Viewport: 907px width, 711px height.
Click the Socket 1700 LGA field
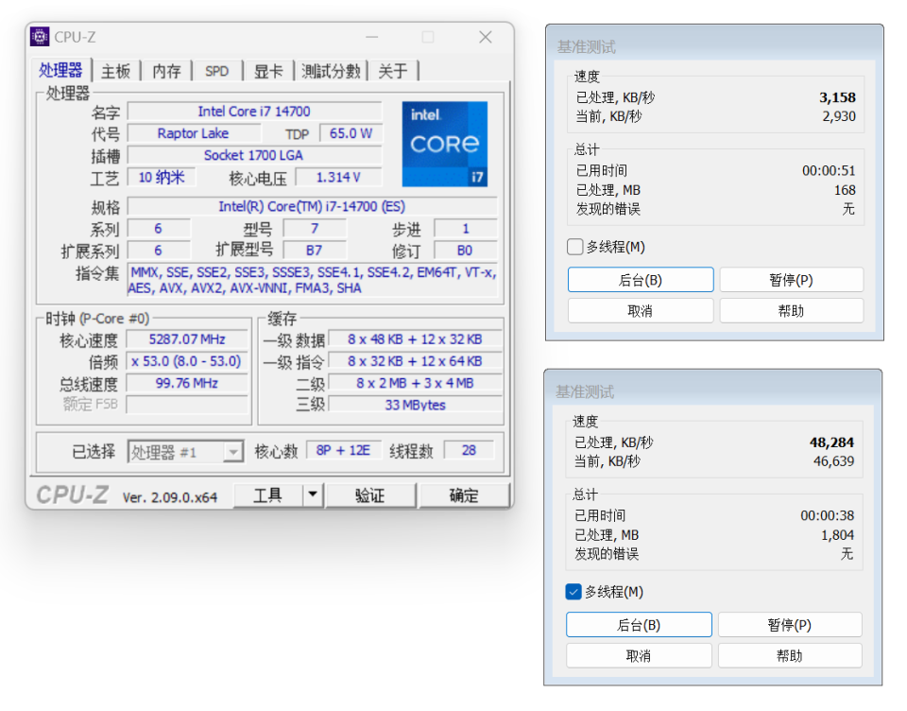click(254, 155)
